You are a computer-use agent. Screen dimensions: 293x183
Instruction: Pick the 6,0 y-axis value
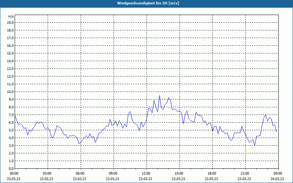coord(11,123)
